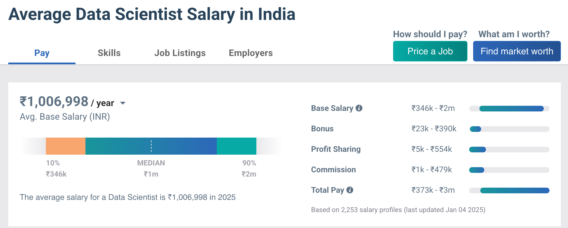Click the Base Salary range bar

pos(509,108)
